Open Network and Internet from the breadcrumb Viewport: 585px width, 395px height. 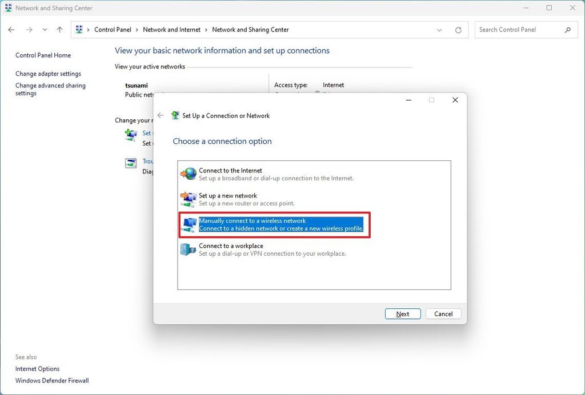click(171, 29)
